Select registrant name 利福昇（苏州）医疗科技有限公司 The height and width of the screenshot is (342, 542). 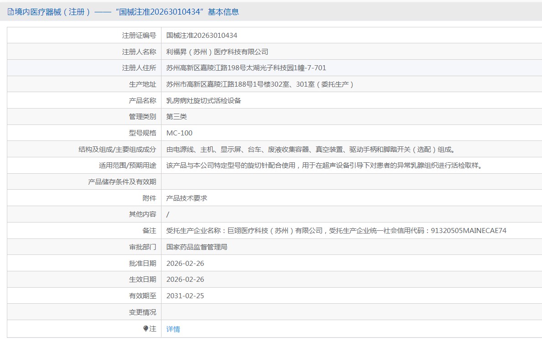pos(217,52)
